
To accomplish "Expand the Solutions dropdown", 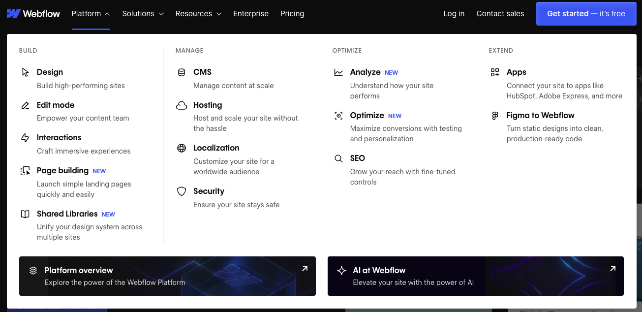I will 143,14.
